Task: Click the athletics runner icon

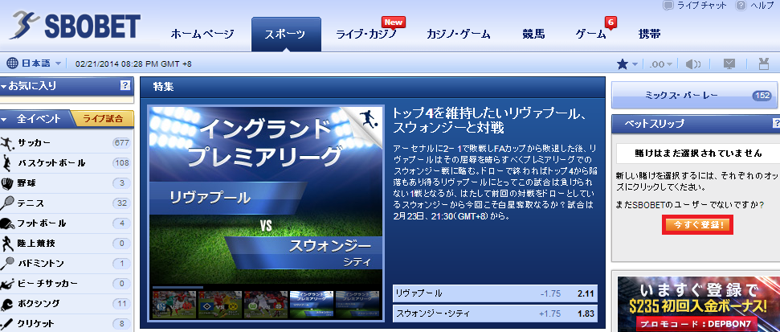Action: tap(7, 244)
